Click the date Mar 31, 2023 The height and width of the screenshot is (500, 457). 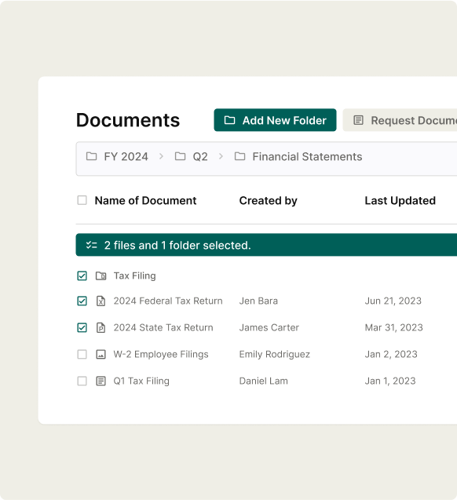tap(394, 327)
